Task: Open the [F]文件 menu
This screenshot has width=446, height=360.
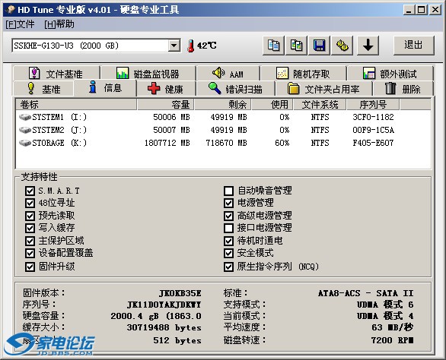Action: pyautogui.click(x=20, y=24)
